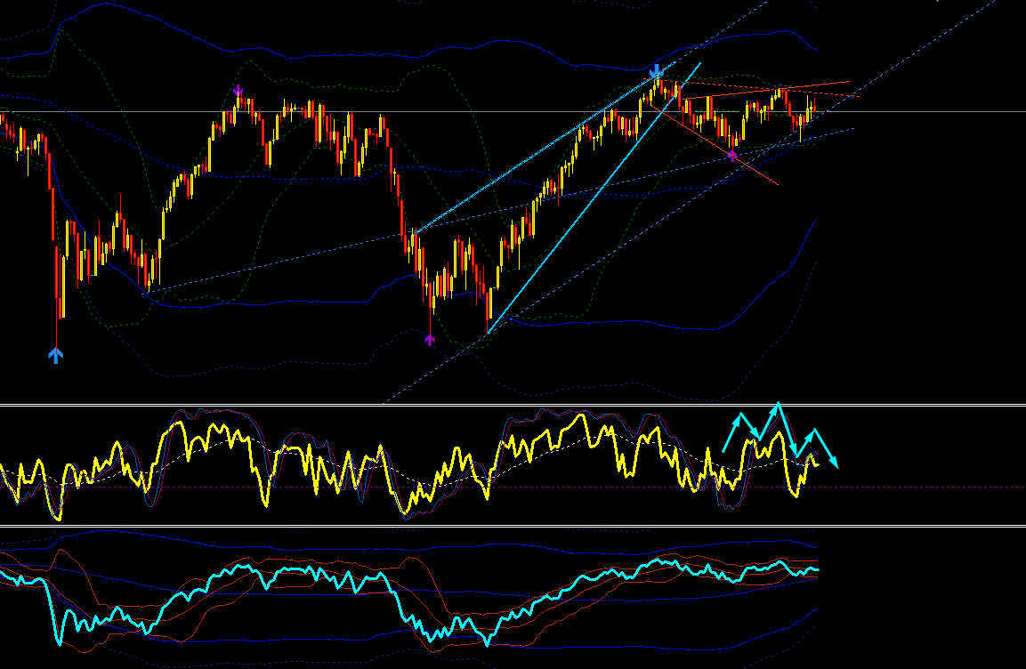1026x669 pixels.
Task: Select the blue down arrow at the chart's highest candle
Action: coord(657,71)
